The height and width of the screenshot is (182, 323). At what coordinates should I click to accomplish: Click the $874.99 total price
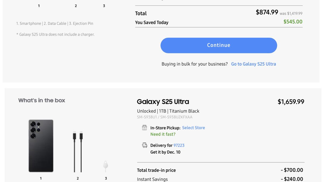tap(267, 12)
